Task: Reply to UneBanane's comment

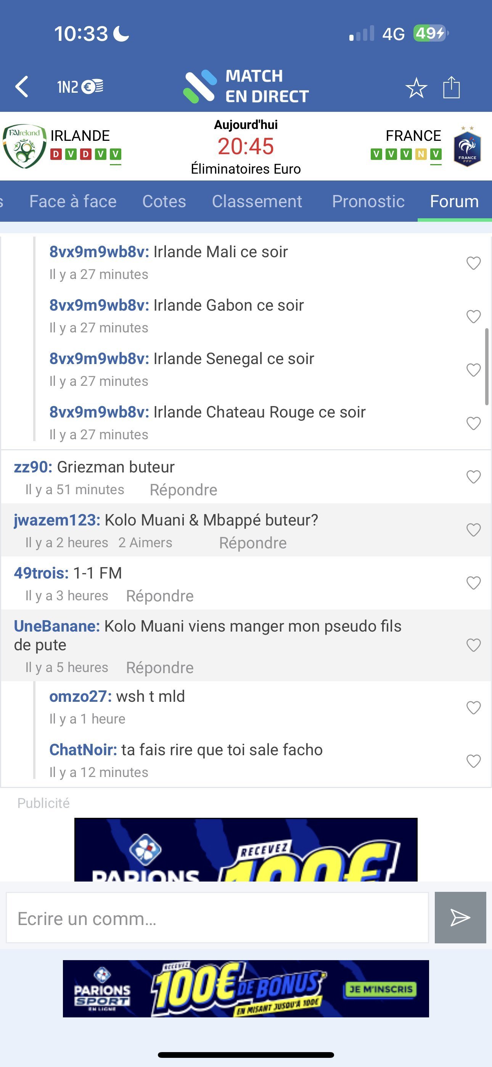Action: pyautogui.click(x=159, y=668)
